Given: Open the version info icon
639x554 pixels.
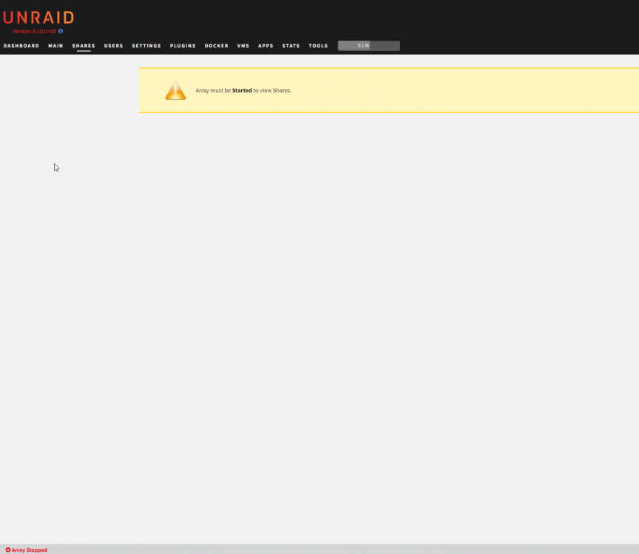Looking at the screenshot, I should [61, 31].
